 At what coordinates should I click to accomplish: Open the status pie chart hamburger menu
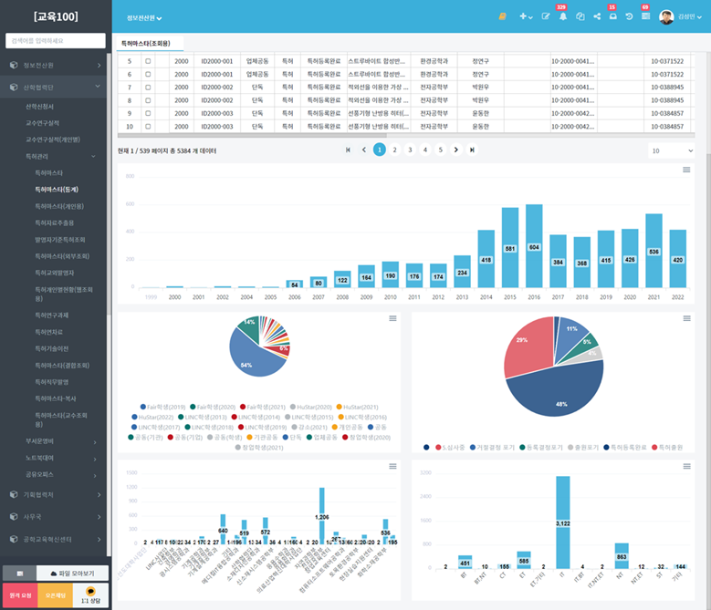687,318
